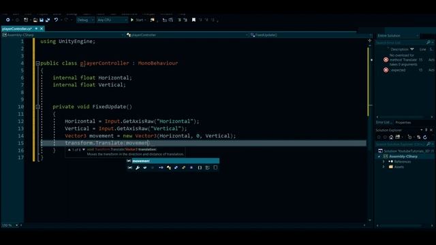Start debugging with the Start button

138,20
